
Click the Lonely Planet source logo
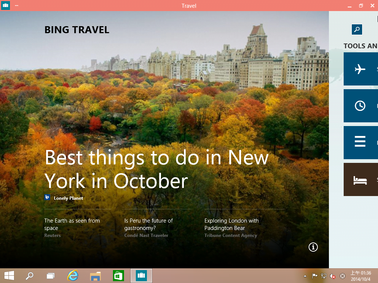tap(47, 198)
